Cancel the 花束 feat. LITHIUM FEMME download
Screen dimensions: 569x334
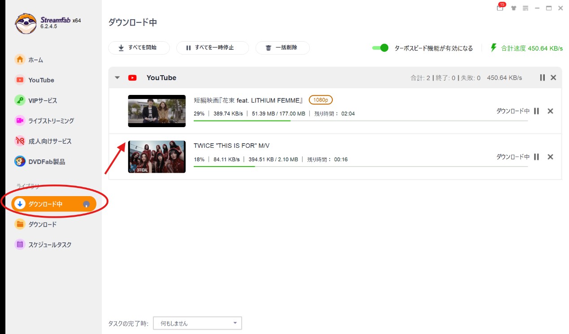[551, 111]
